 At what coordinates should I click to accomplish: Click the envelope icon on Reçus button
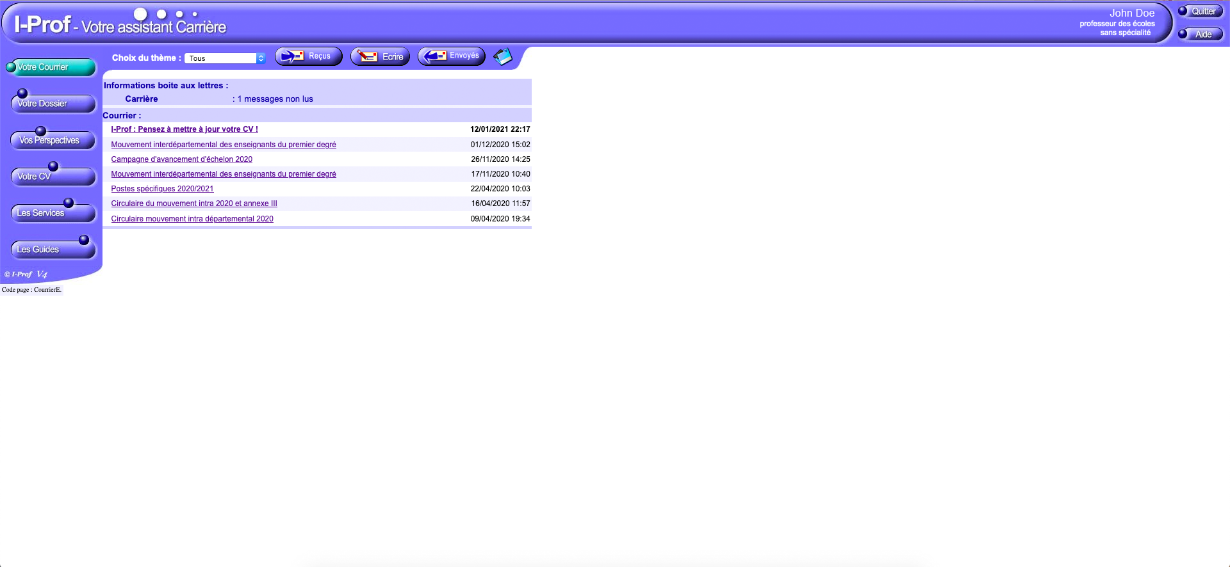click(x=293, y=56)
